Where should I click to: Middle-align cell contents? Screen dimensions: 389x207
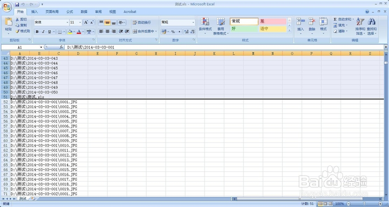[107, 22]
